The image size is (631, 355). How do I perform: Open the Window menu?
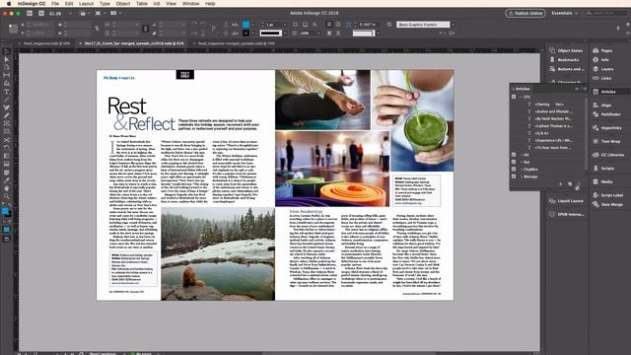pyautogui.click(x=190, y=3)
